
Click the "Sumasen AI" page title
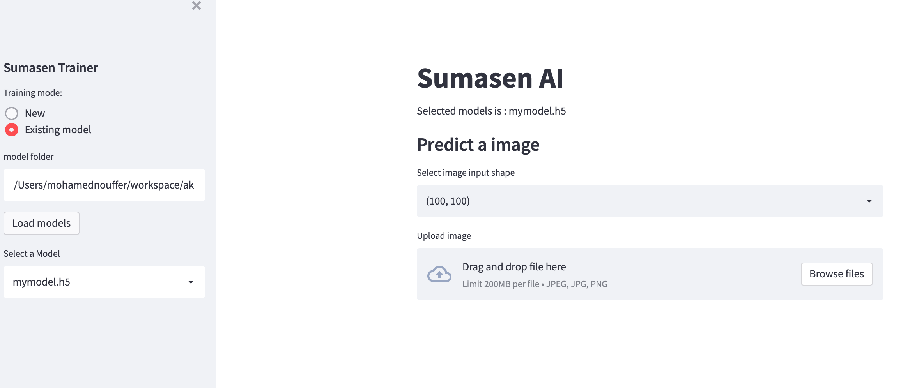coord(490,78)
